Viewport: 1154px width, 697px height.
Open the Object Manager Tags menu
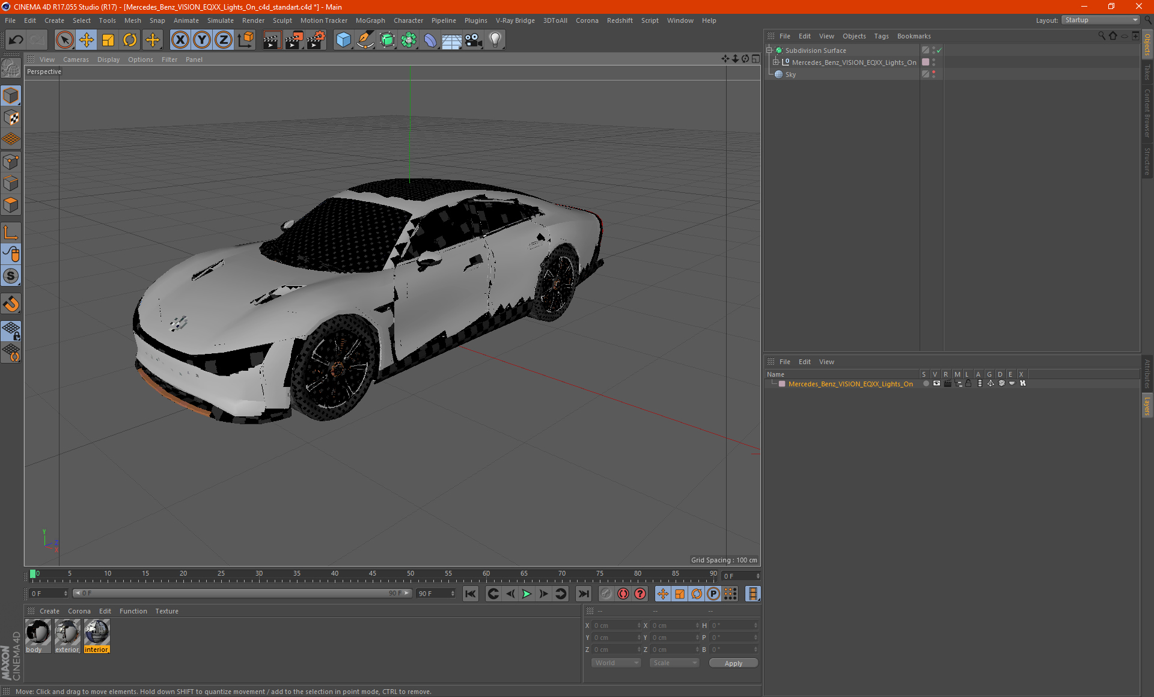(881, 36)
